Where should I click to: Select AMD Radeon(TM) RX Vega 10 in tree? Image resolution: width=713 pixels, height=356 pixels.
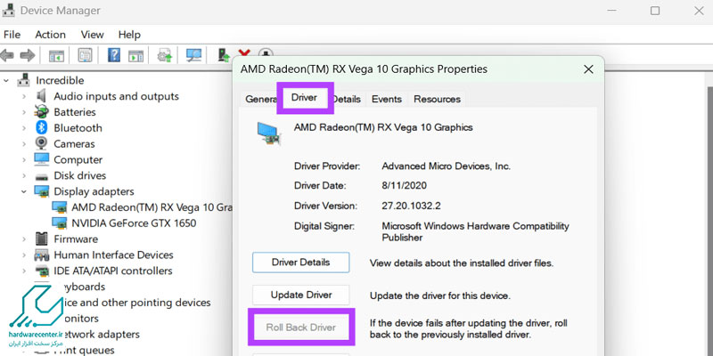coord(152,207)
